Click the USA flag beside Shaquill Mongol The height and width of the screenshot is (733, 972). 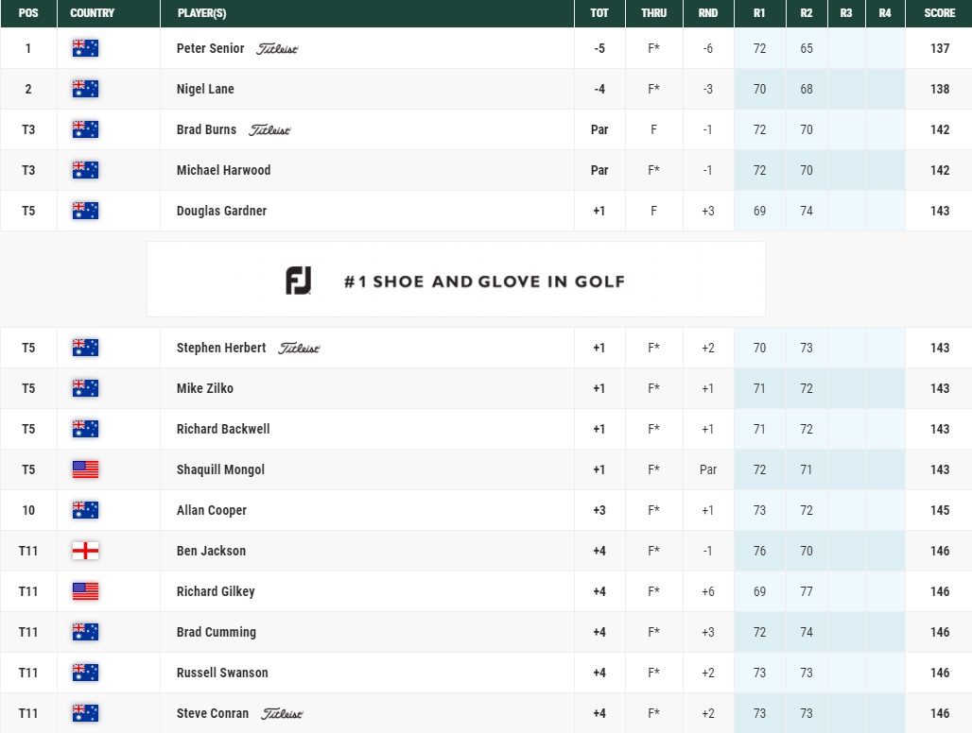(85, 469)
